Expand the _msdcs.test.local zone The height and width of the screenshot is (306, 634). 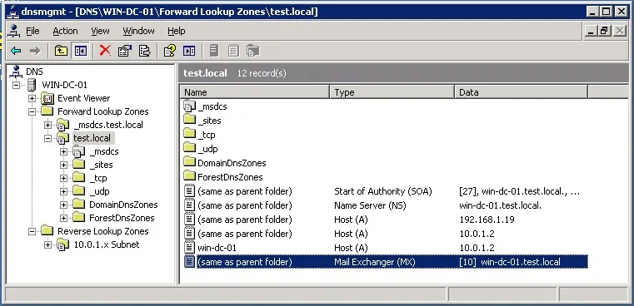(47, 126)
